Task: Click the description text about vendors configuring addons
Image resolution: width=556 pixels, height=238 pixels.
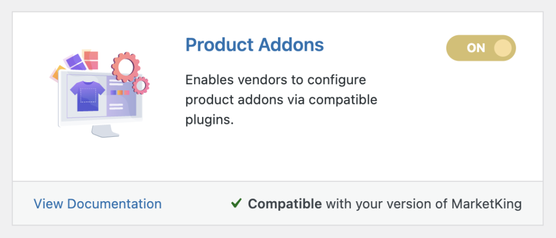Action: 281,100
